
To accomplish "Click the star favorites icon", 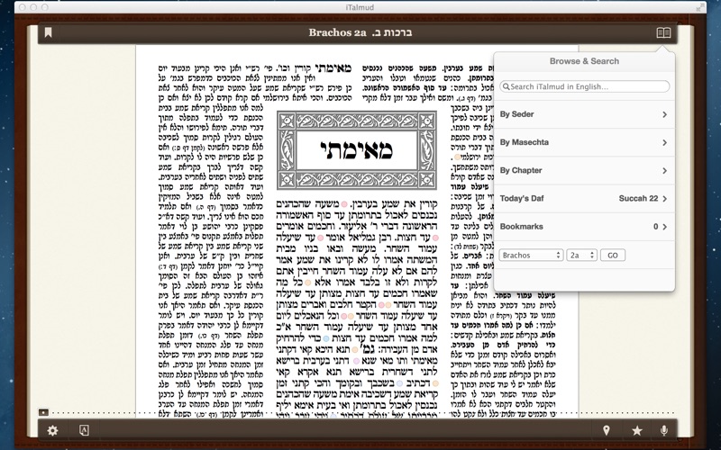I will pos(637,430).
